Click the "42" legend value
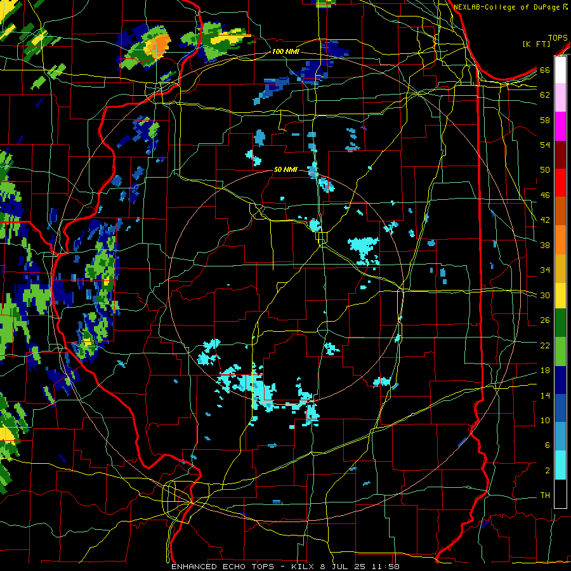571x571 pixels. coord(545,220)
